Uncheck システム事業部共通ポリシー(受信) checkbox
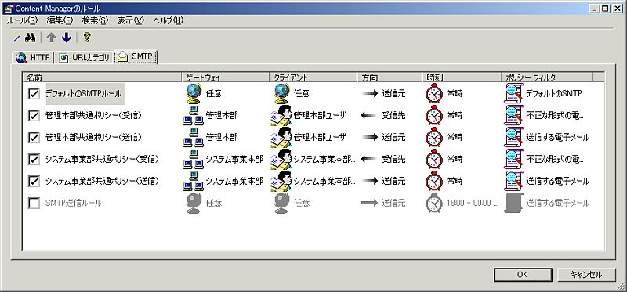The width and height of the screenshot is (627, 292). pyautogui.click(x=34, y=160)
